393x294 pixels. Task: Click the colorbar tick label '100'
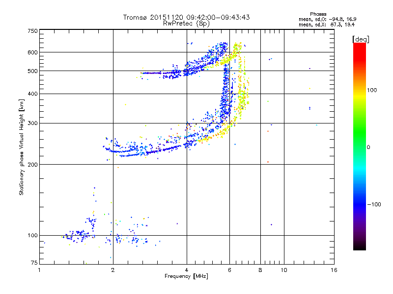[372, 90]
